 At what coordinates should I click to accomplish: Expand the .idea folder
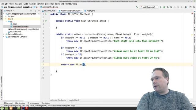click(x=6, y=16)
